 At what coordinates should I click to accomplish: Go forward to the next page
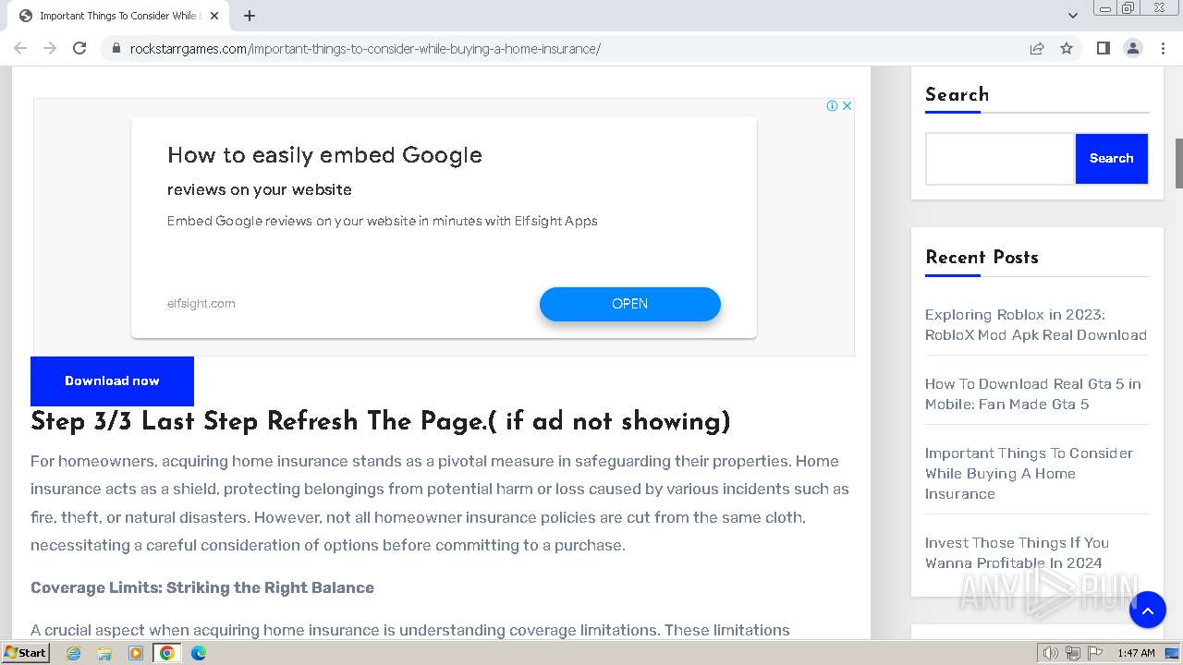coord(50,48)
